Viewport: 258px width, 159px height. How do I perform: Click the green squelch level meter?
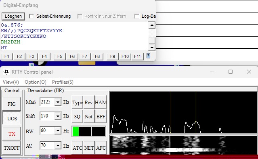(x=89, y=131)
